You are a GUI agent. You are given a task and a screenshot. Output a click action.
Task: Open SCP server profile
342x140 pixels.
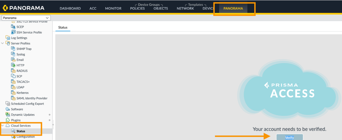[x=19, y=76]
